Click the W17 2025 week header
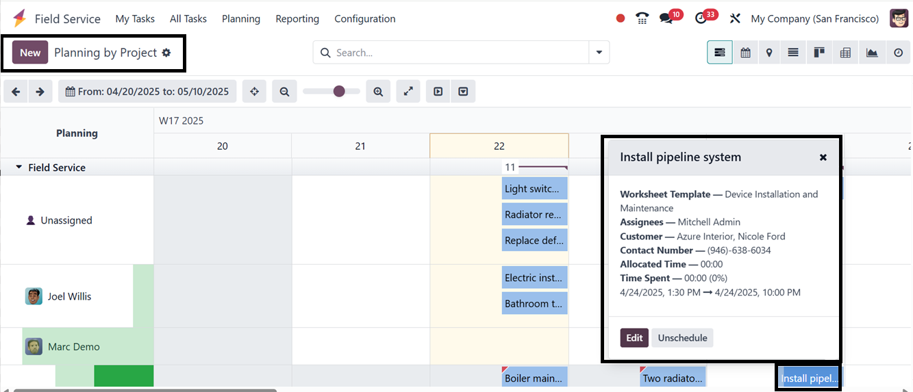The height and width of the screenshot is (392, 913). (182, 120)
